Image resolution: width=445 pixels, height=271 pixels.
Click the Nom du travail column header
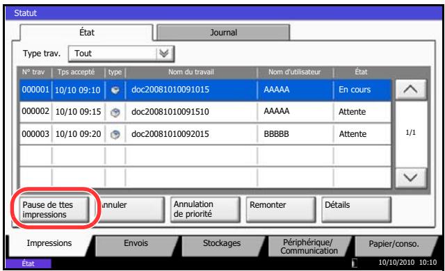191,72
